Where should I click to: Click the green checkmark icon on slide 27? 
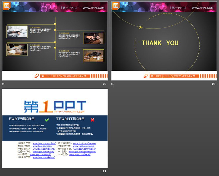coord(47,120)
